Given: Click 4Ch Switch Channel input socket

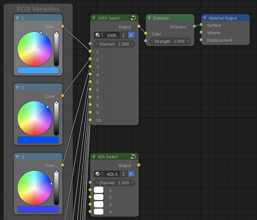Looking at the screenshot, I should (90, 182).
